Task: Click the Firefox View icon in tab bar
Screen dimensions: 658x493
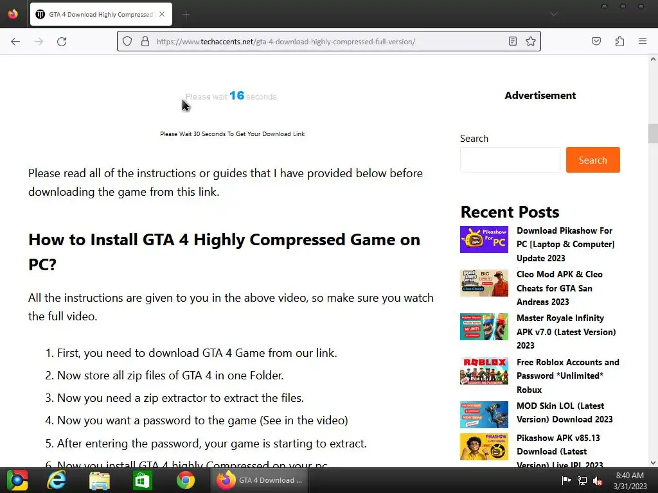Action: (13, 14)
